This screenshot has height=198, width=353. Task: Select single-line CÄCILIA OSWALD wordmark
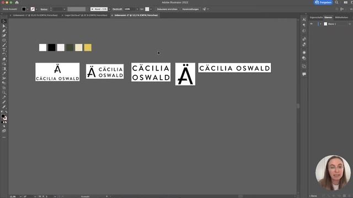tap(234, 68)
